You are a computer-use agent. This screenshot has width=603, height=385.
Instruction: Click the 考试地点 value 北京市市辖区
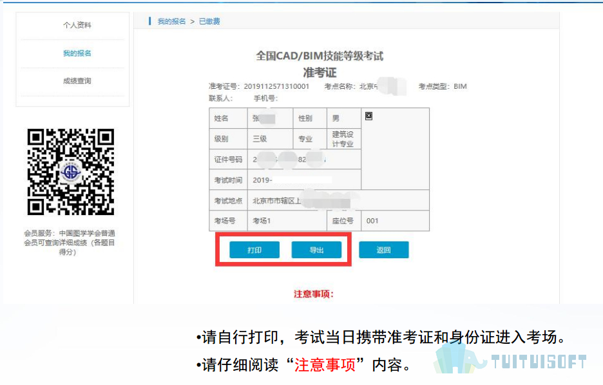[x=276, y=201]
